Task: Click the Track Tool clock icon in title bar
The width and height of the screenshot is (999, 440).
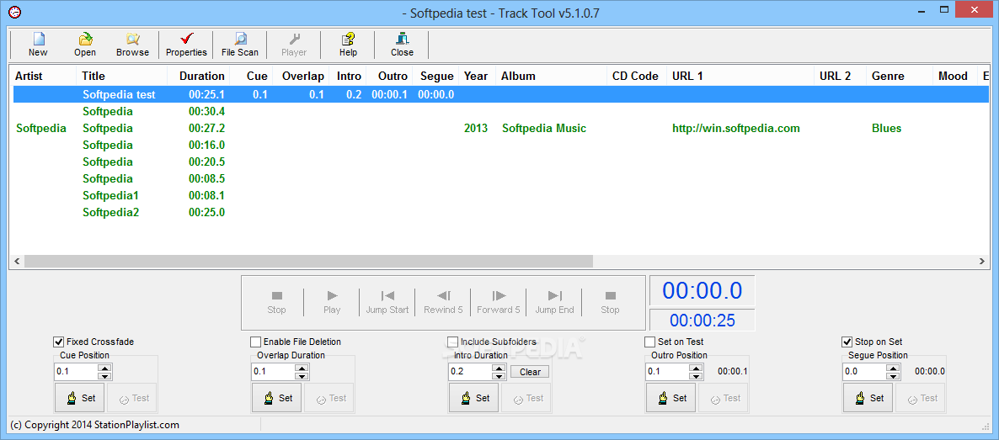Action: pyautogui.click(x=14, y=12)
